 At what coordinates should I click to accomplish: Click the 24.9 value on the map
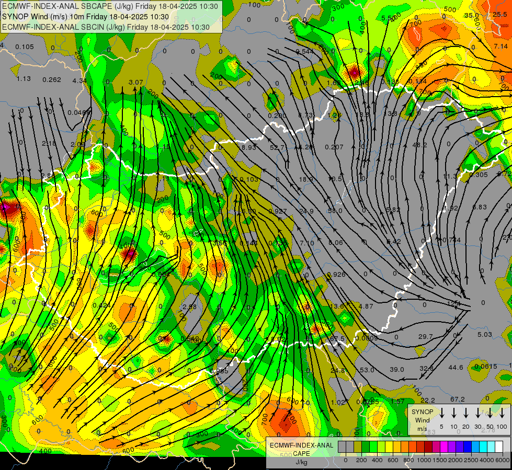click(x=306, y=211)
